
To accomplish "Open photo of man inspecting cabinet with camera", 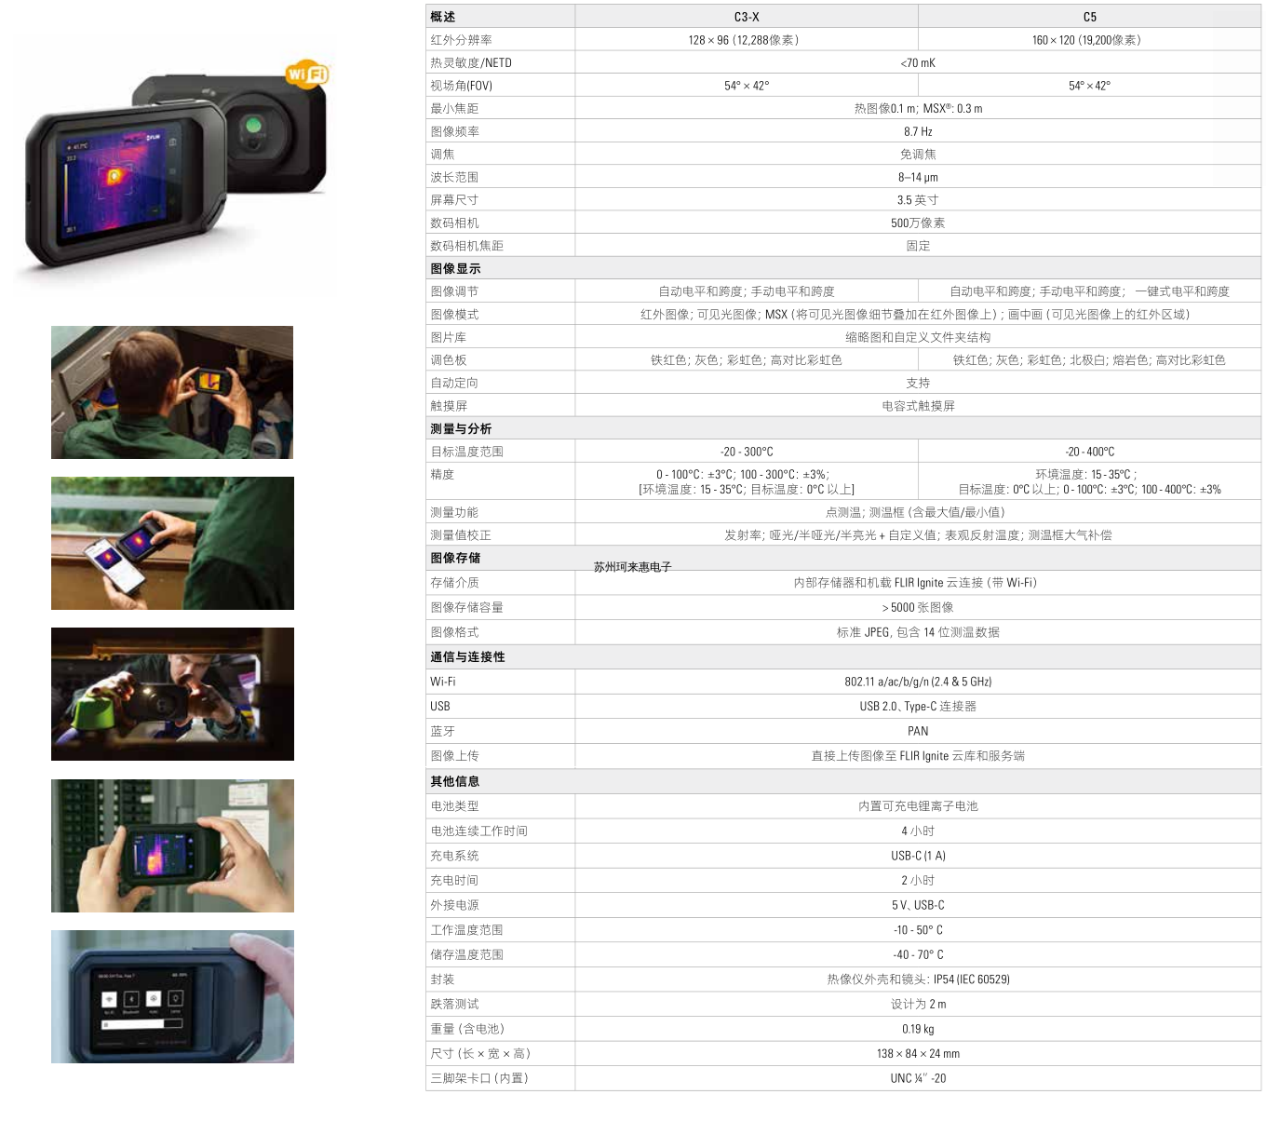I will pos(172,392).
